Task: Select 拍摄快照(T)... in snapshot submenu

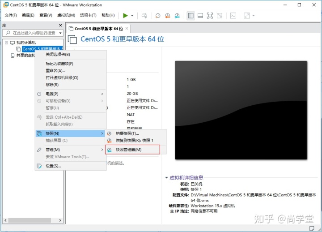Action: pos(136,133)
